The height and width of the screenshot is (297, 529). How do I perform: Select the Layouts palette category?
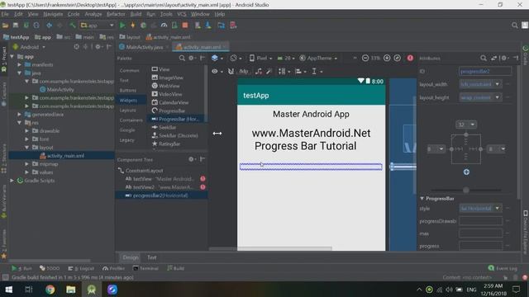point(127,110)
